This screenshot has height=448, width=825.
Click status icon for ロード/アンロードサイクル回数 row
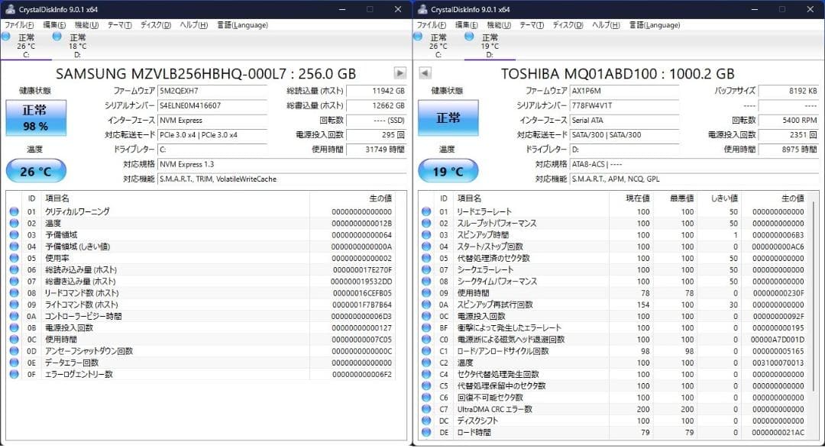(426, 351)
